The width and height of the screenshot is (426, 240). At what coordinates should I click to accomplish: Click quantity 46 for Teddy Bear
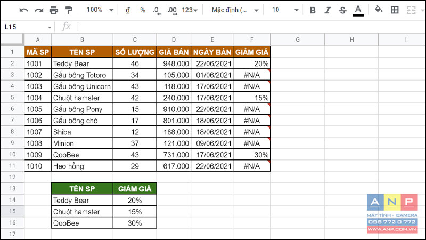135,63
